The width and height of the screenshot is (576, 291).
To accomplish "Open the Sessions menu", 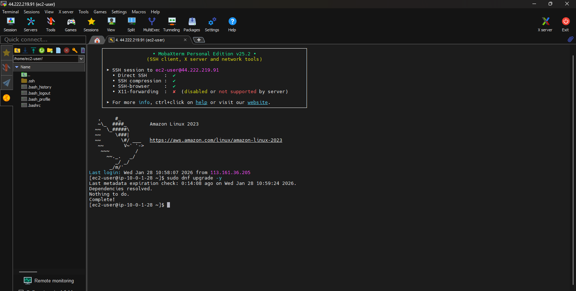I will coord(32,12).
